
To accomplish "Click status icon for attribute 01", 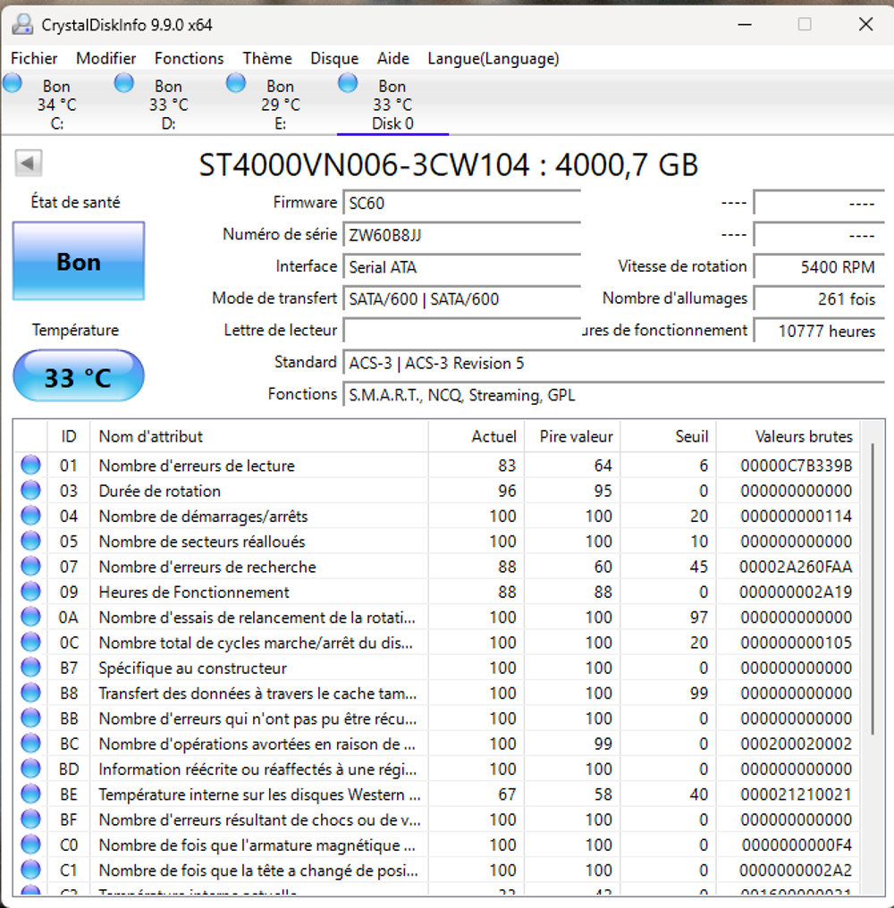I will (x=30, y=465).
